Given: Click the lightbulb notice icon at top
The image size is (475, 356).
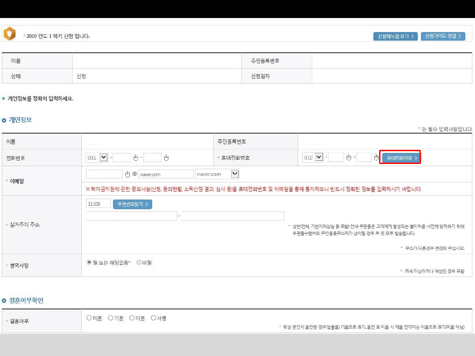Looking at the screenshot, I should click(10, 33).
